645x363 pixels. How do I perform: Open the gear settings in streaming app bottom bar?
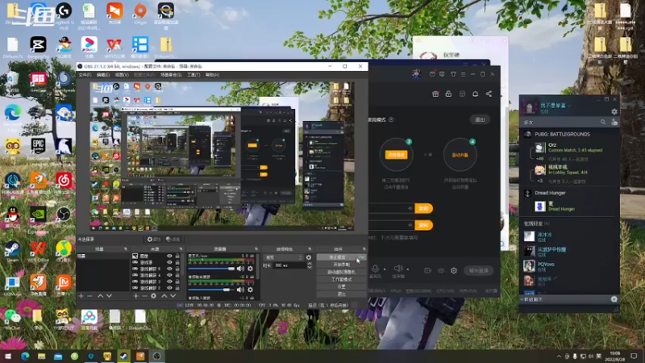454,270
